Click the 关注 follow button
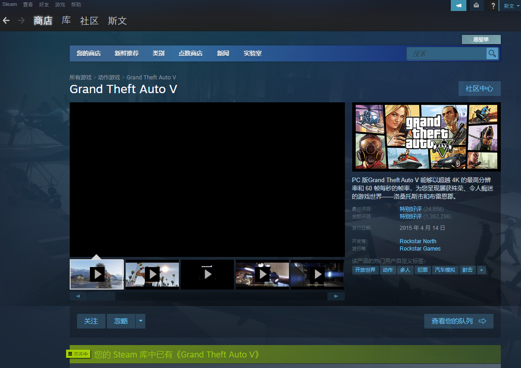 pyautogui.click(x=91, y=321)
